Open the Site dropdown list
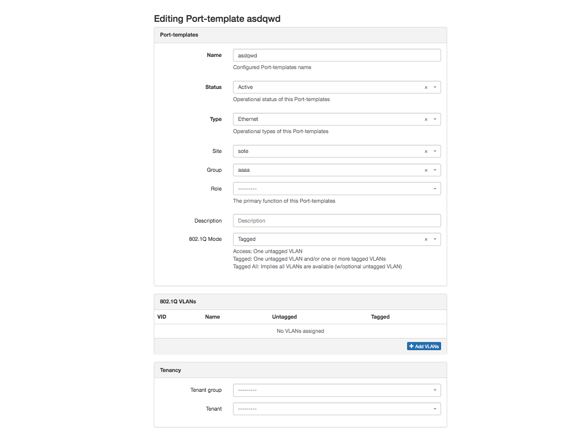 (435, 151)
